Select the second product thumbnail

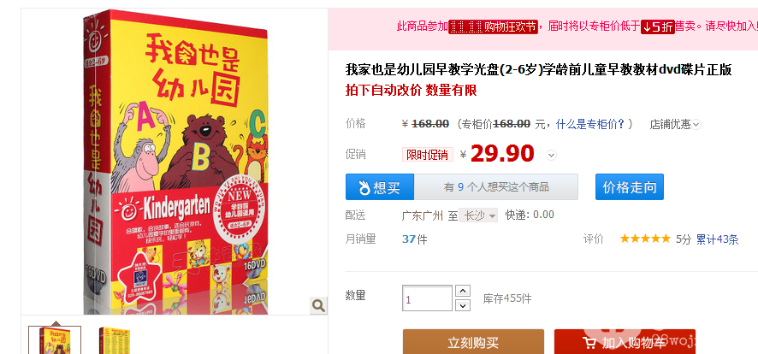[x=115, y=340]
